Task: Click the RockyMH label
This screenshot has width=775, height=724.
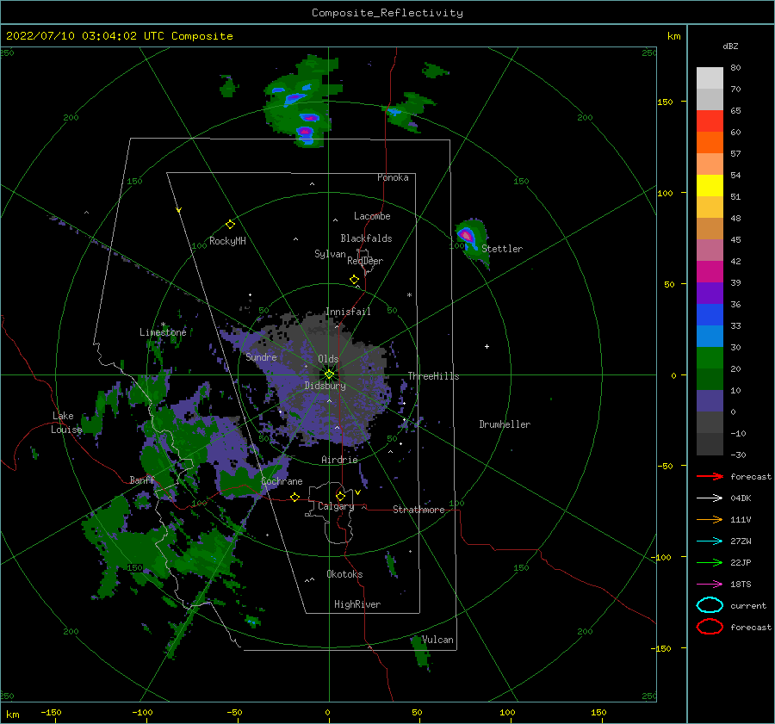Action: 227,241
